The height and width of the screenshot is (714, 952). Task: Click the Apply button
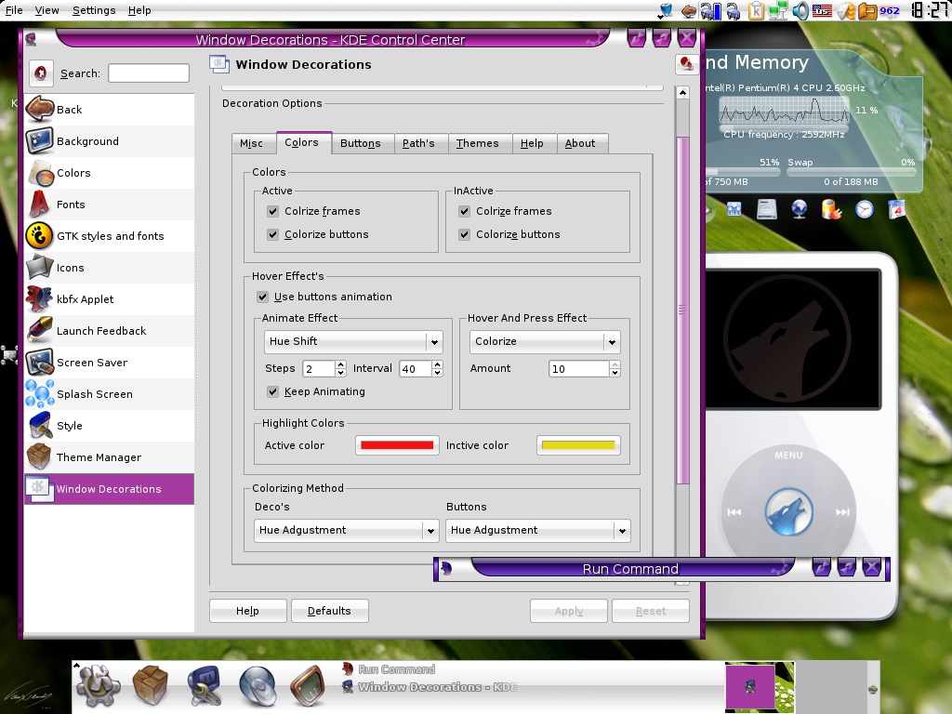pyautogui.click(x=569, y=611)
